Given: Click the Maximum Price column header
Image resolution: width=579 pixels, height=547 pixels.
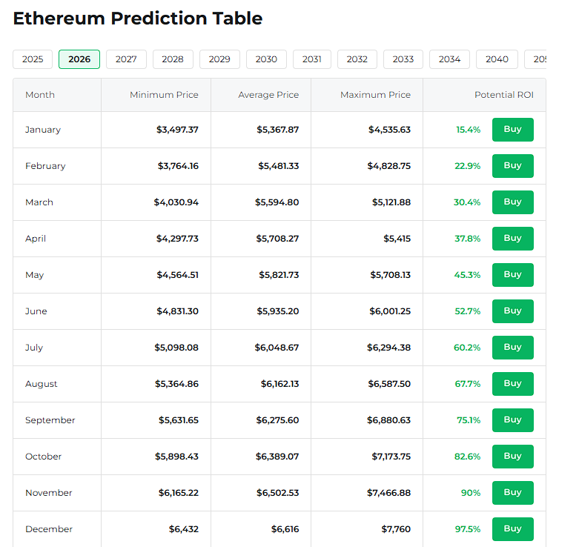Looking at the screenshot, I should click(x=375, y=95).
